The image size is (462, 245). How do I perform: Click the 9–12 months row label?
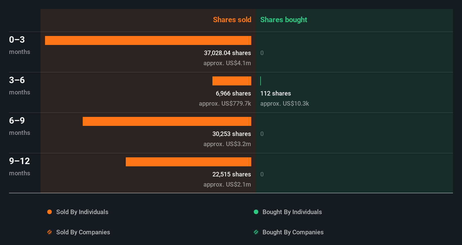click(x=19, y=167)
